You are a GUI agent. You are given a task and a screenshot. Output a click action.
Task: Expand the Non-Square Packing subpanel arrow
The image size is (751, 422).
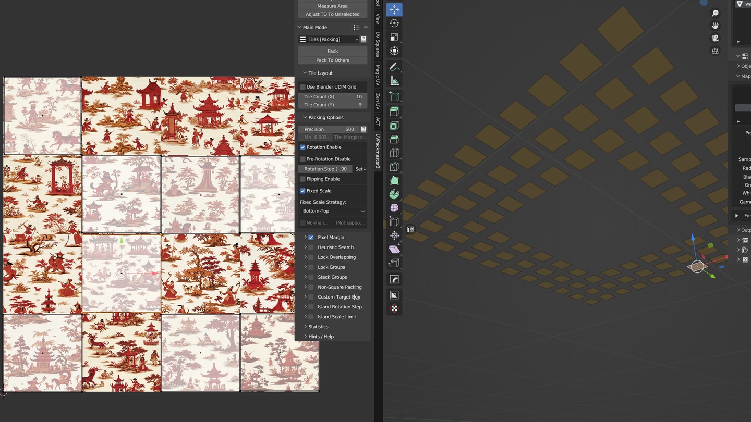pos(306,287)
